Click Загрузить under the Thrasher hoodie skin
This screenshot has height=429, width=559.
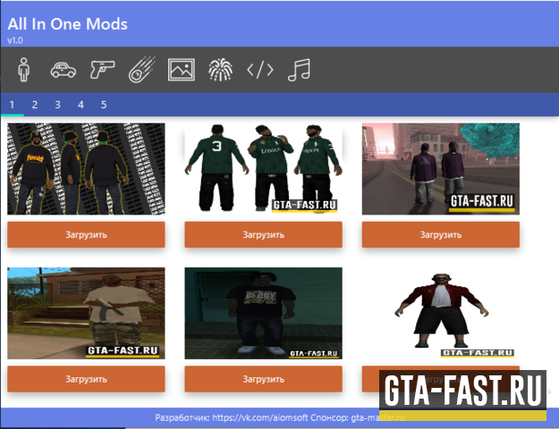86,234
